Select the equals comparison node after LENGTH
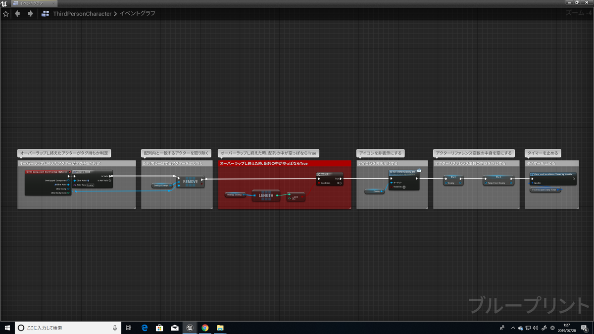594x334 pixels. tap(296, 197)
